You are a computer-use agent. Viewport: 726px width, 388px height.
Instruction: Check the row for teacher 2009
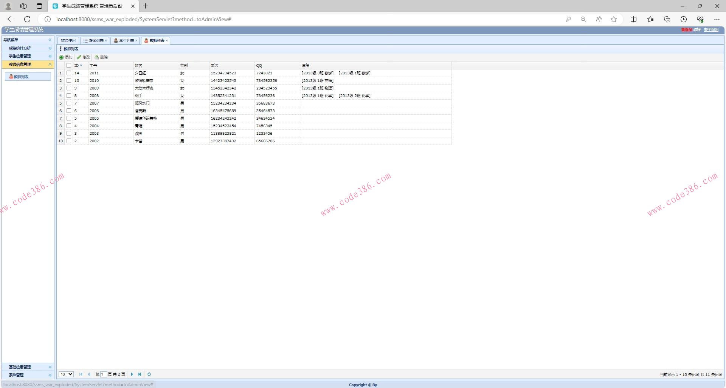69,88
